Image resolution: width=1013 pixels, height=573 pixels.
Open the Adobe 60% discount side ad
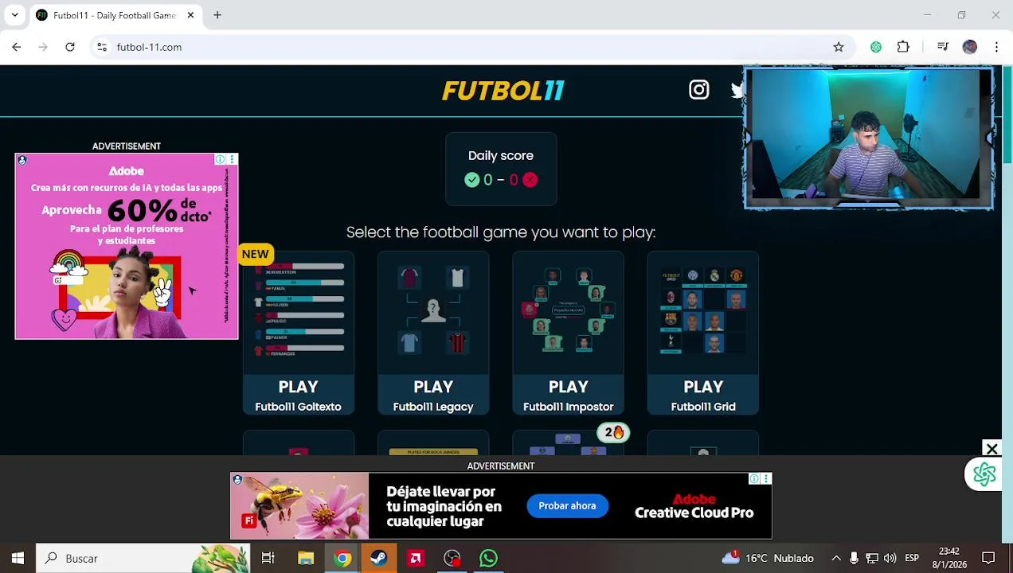[127, 247]
